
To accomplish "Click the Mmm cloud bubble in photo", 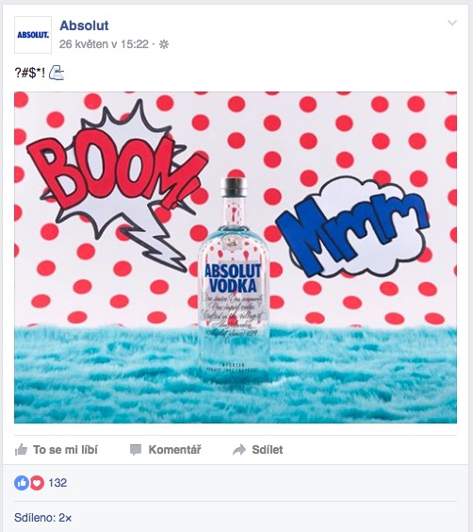I will tap(352, 227).
